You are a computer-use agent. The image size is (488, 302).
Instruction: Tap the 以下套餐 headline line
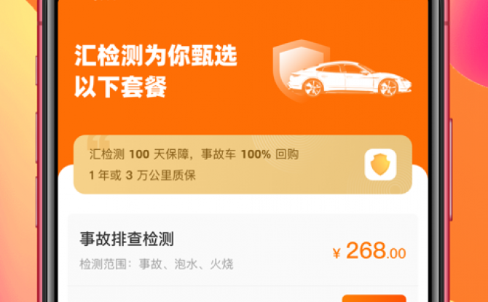[x=121, y=87]
